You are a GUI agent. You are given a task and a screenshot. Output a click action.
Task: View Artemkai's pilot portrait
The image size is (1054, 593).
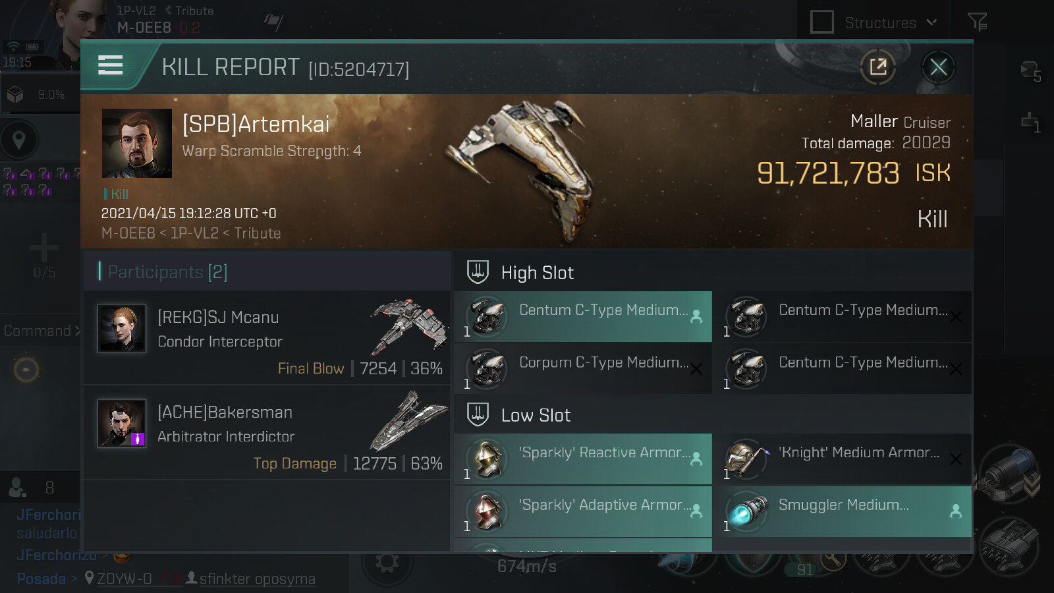pyautogui.click(x=137, y=143)
